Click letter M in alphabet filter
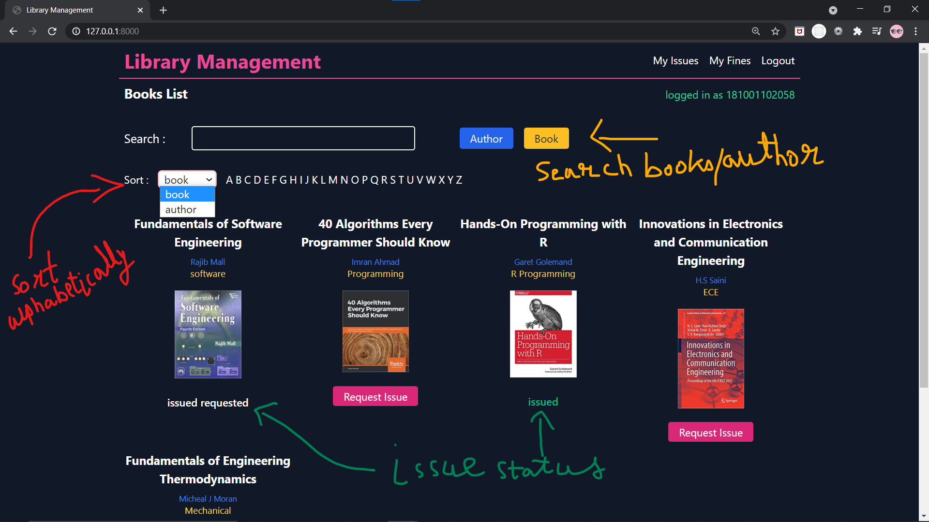 (332, 180)
